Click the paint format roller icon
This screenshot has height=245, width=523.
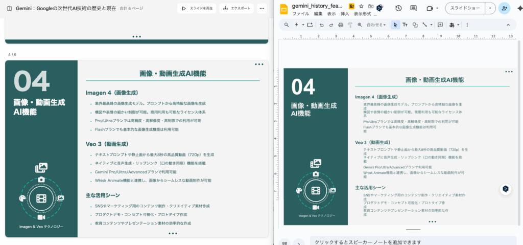350,25
